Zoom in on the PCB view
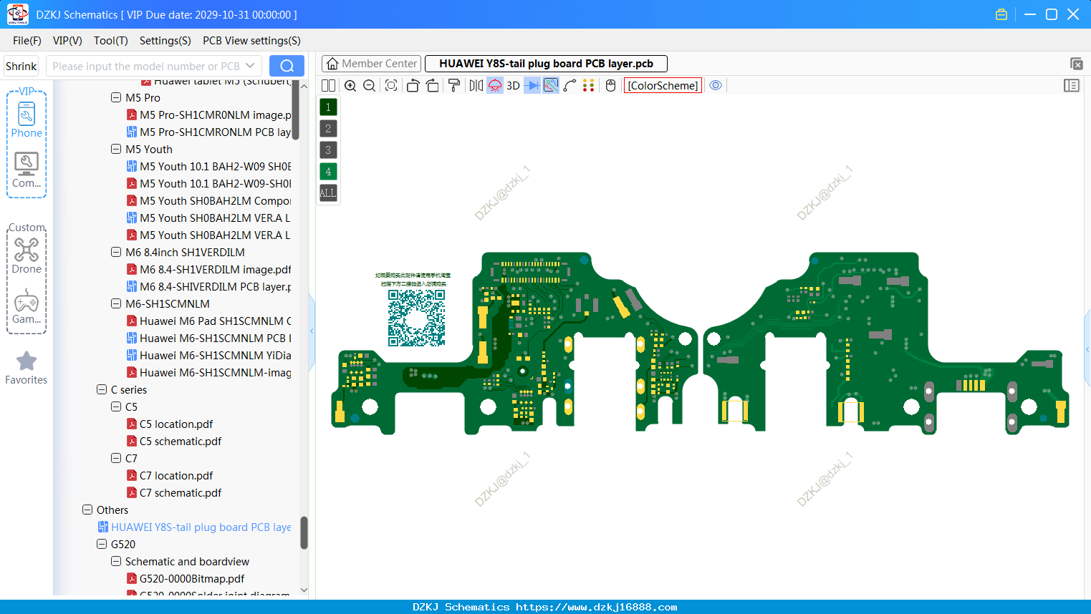 [x=350, y=85]
